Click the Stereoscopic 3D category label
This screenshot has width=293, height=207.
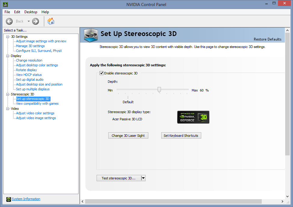pos(23,94)
